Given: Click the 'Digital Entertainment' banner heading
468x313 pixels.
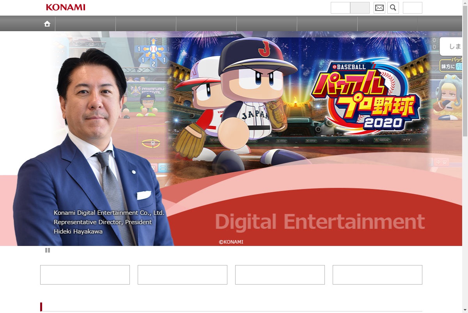Looking at the screenshot, I should (319, 222).
